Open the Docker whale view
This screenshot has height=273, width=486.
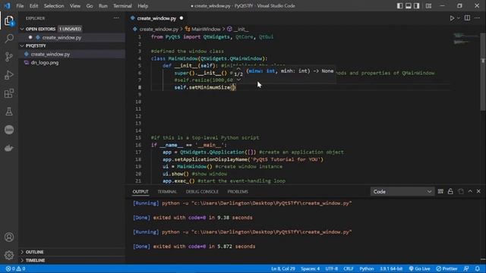click(x=9, y=149)
